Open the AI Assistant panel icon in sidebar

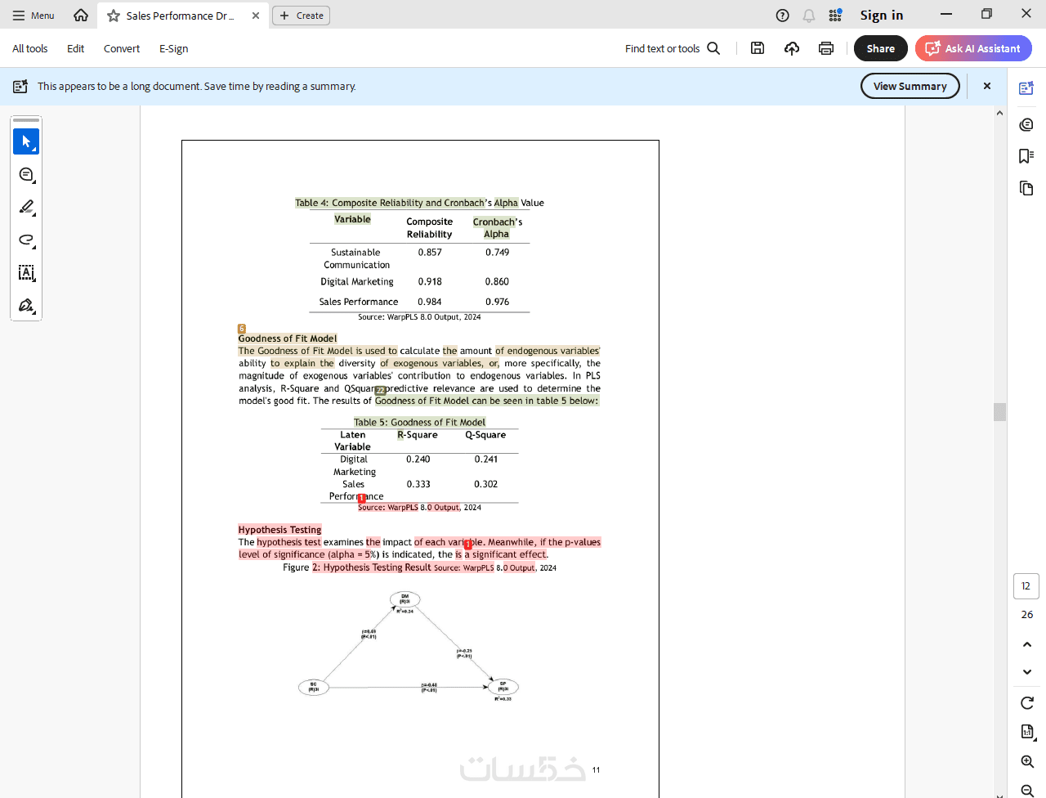1026,88
